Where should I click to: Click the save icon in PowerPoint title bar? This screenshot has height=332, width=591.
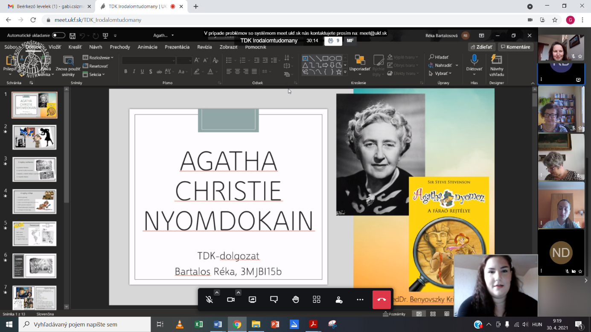73,36
